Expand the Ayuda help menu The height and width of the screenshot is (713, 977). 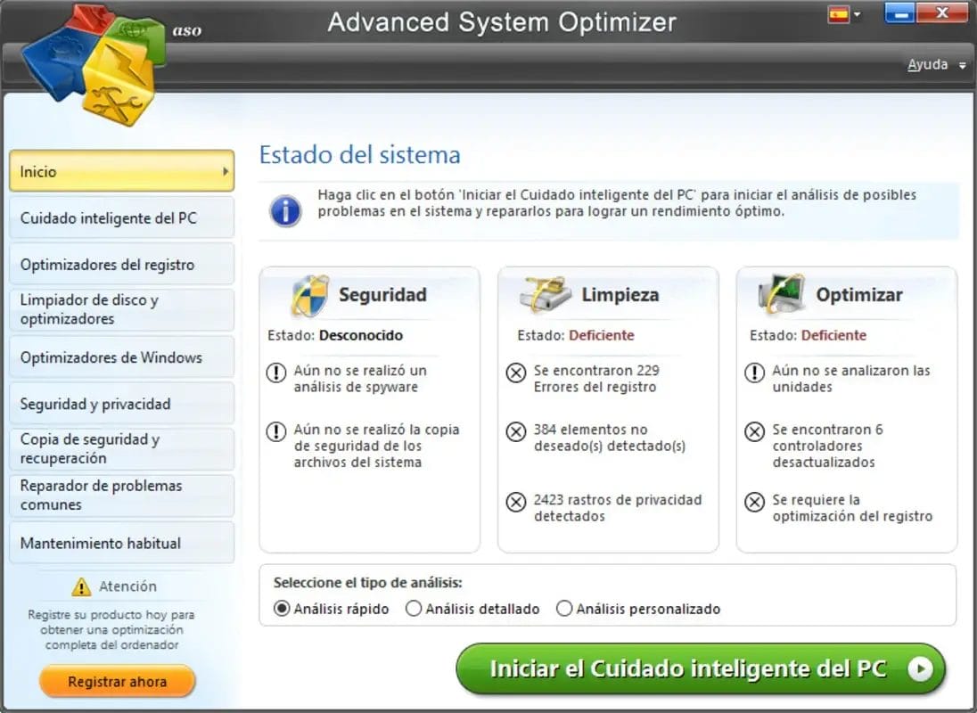click(x=935, y=65)
